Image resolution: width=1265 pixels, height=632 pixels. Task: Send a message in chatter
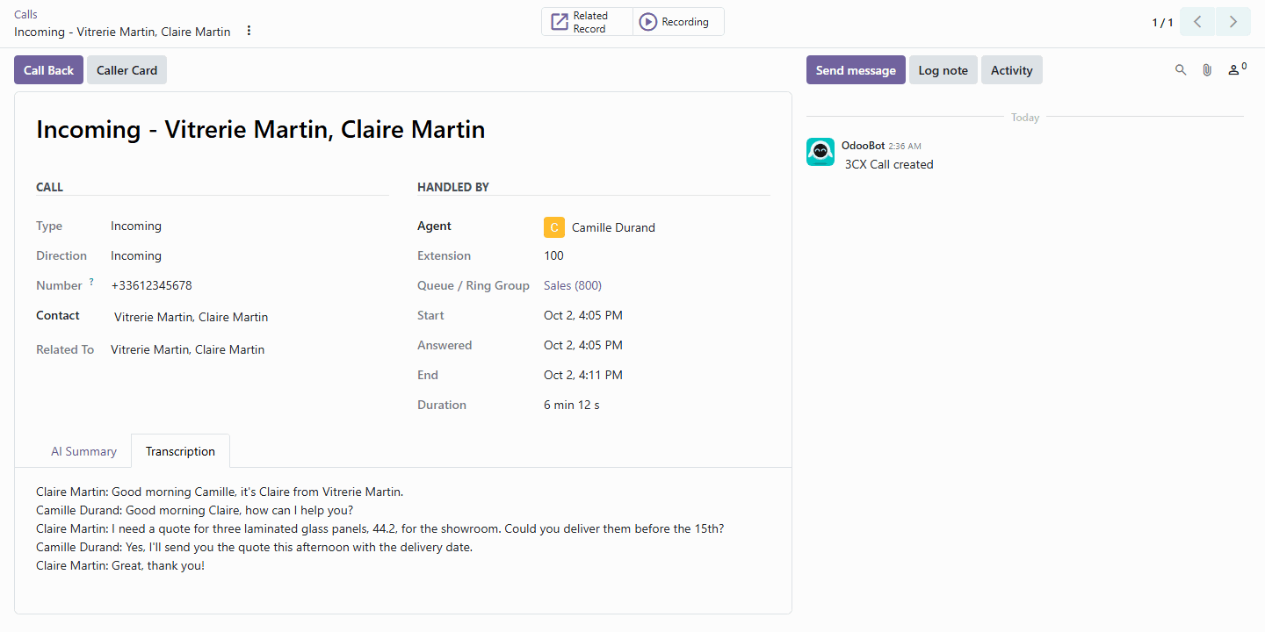856,70
